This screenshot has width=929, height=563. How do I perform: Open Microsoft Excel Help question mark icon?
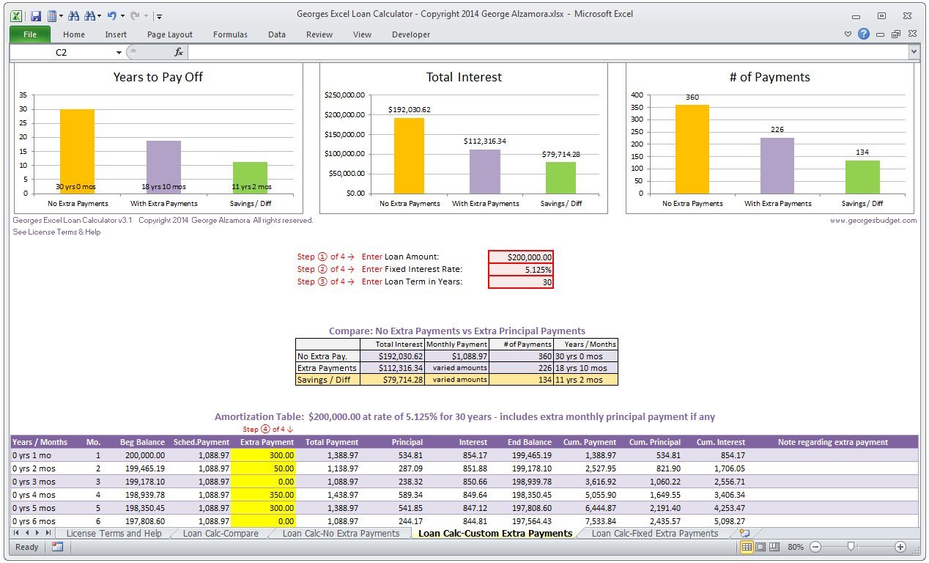[864, 34]
